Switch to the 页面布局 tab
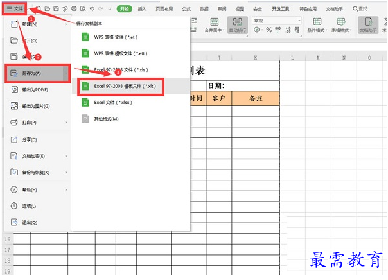Screen dimensions: 388x280 point(164,9)
